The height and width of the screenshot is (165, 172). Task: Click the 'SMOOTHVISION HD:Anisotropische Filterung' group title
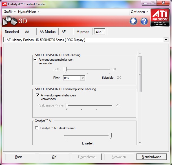click(65, 89)
